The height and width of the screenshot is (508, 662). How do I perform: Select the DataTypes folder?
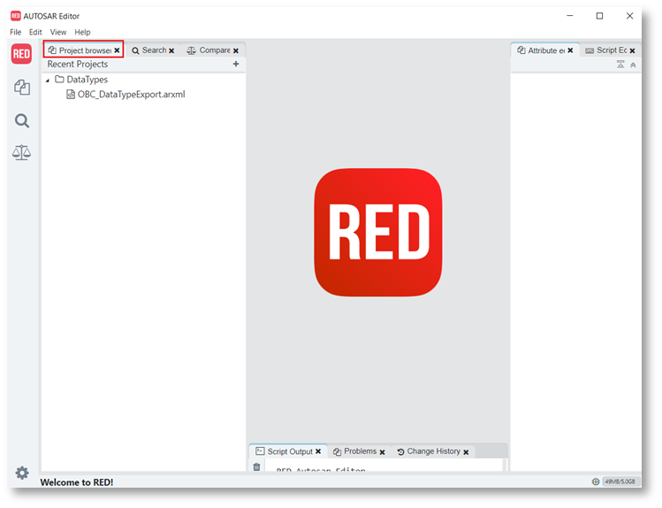(x=81, y=80)
